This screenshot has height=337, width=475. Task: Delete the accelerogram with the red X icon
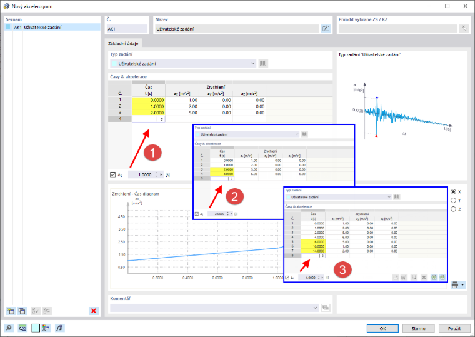click(x=94, y=311)
